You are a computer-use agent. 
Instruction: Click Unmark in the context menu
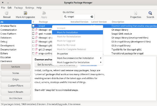[x=77, y=28]
